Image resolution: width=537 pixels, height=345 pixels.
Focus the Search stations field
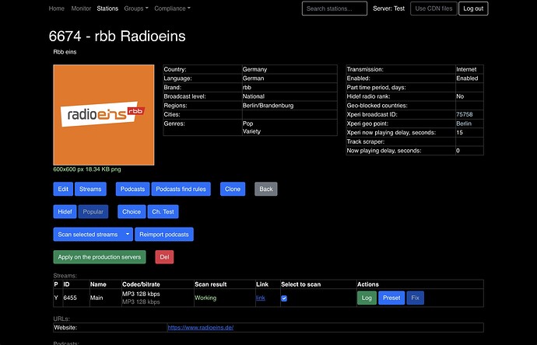pos(335,9)
